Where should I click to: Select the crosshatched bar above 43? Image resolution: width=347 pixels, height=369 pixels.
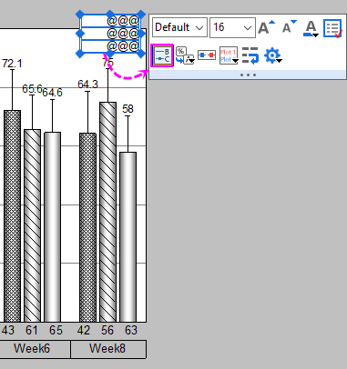(12, 216)
